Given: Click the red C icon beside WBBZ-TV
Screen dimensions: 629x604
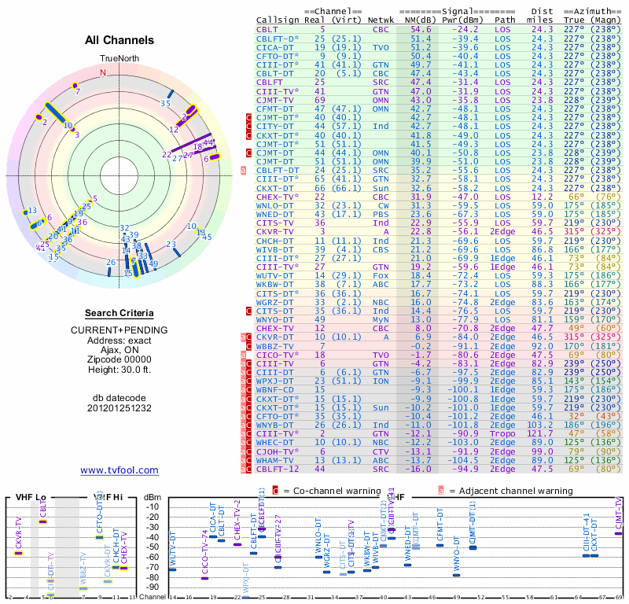Looking at the screenshot, I should [248, 346].
